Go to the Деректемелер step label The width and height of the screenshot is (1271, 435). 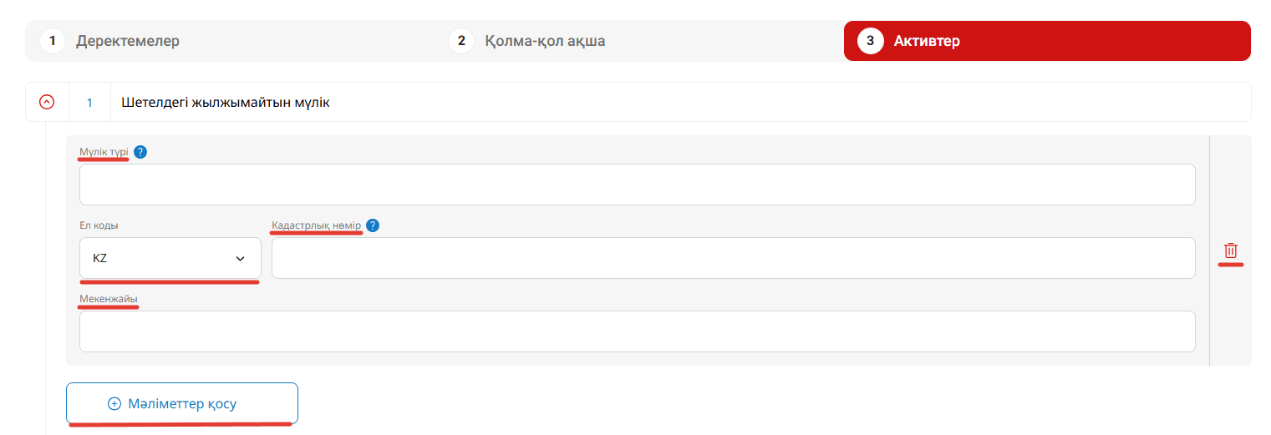click(x=128, y=41)
